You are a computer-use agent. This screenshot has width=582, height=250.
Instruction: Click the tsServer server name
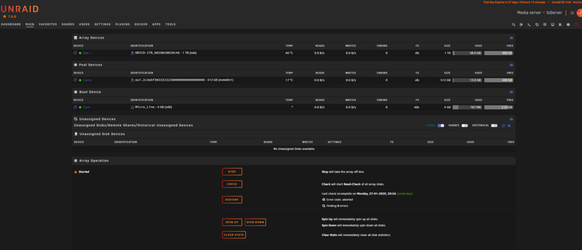tap(554, 13)
